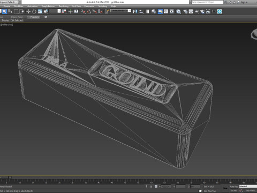
Task: Click Sign In button
Action: 244,2
